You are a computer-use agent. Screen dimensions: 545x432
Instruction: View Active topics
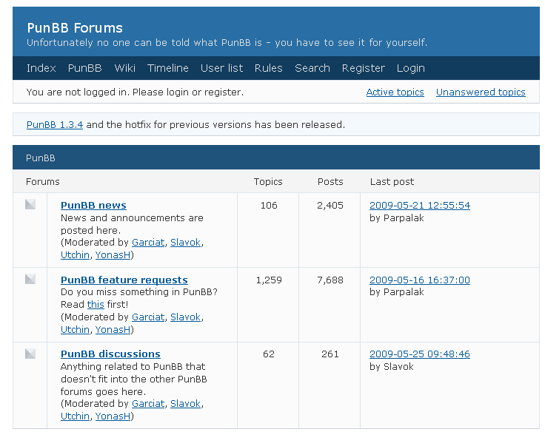(395, 92)
